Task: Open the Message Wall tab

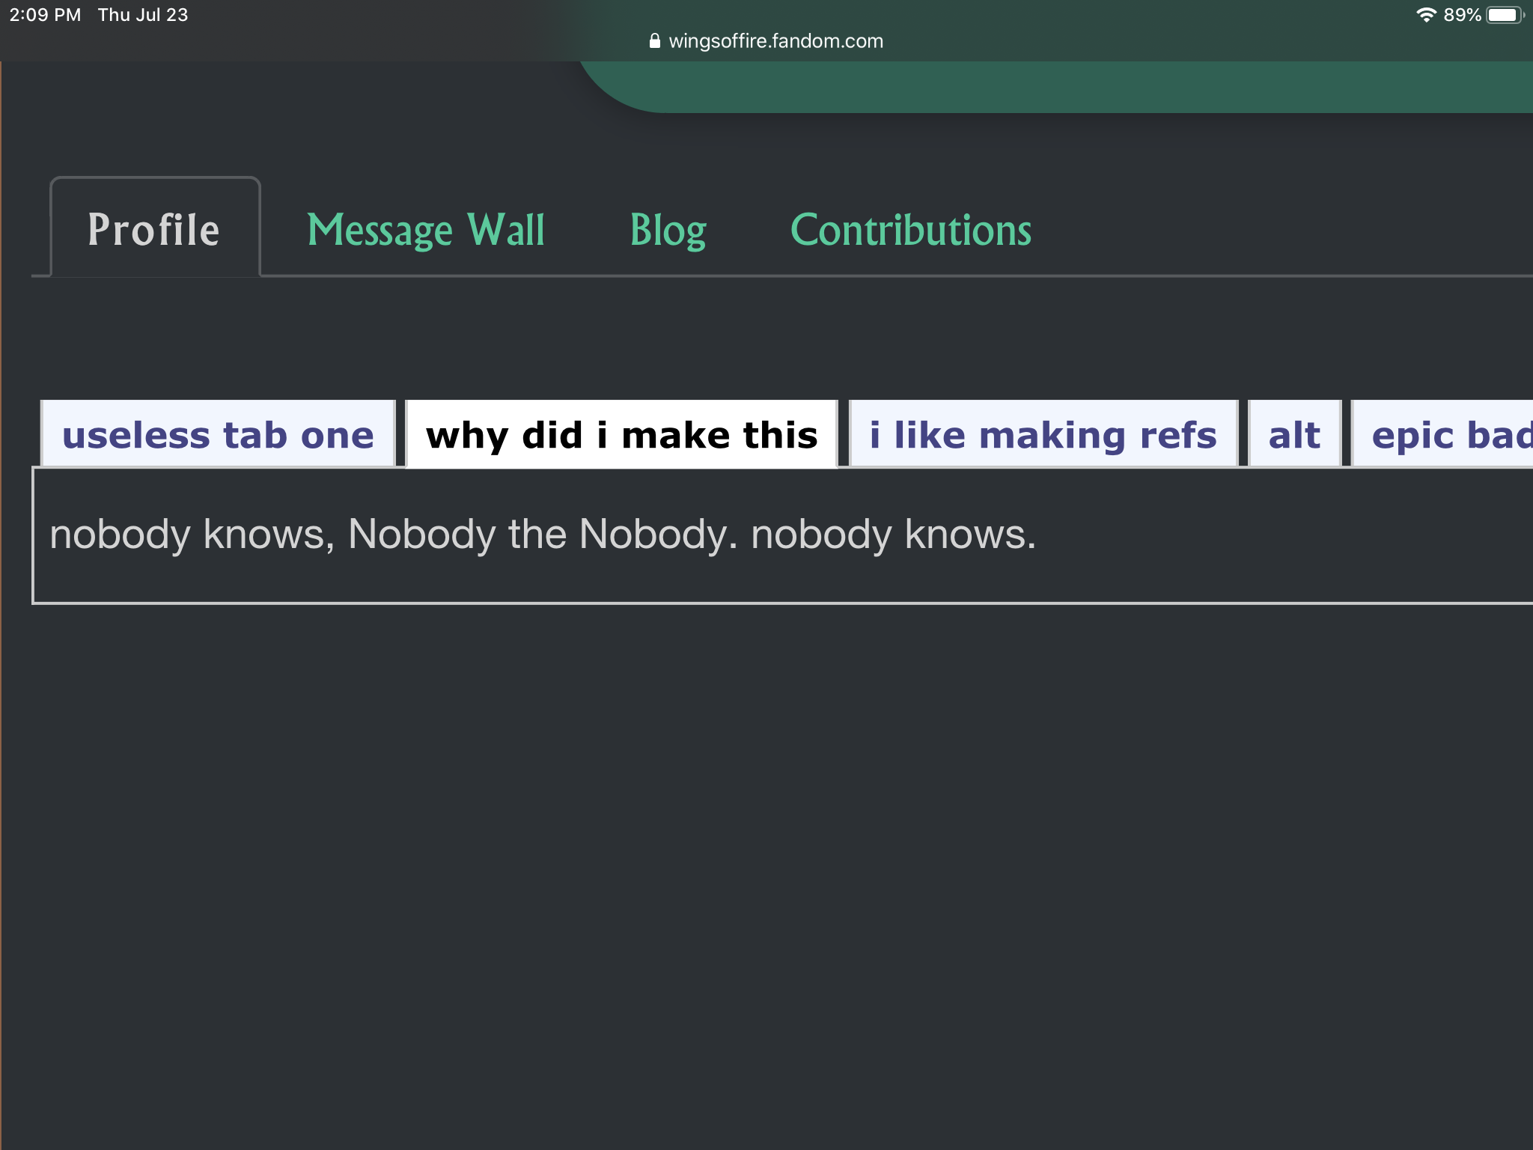Action: coord(426,230)
